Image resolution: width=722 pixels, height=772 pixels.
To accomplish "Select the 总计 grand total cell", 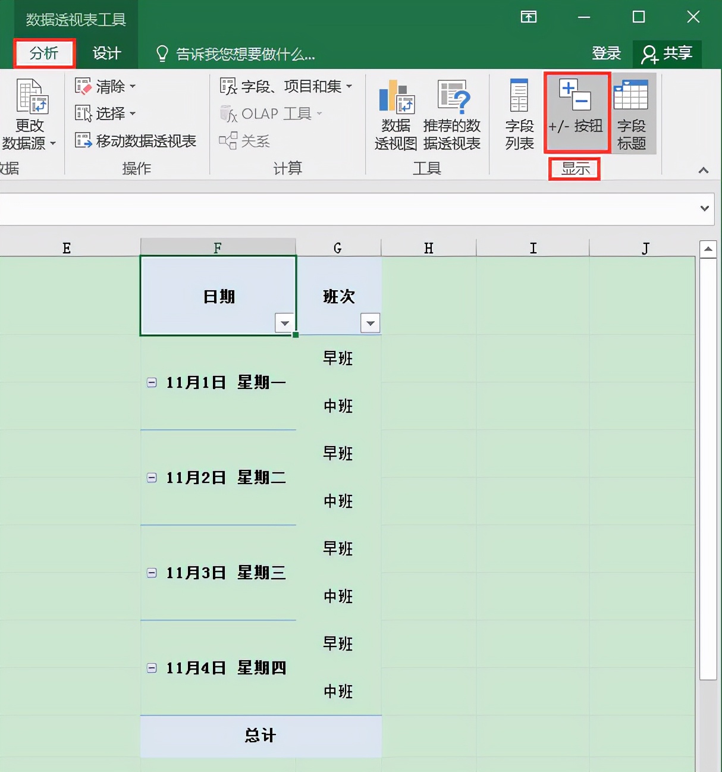I will point(260,736).
